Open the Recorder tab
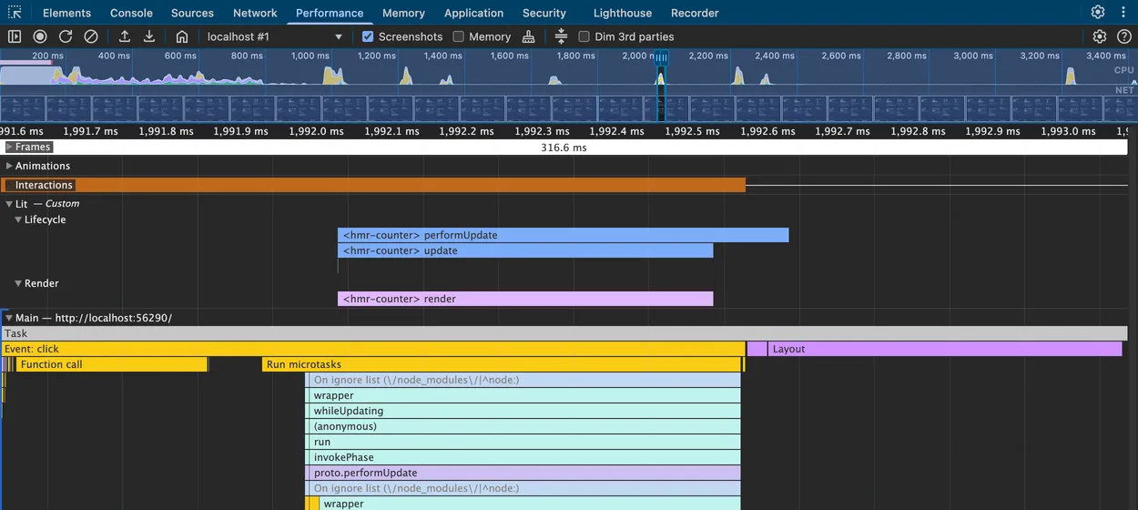 [695, 13]
